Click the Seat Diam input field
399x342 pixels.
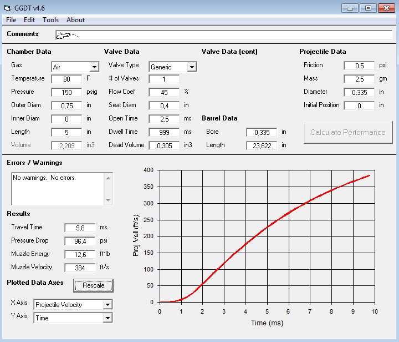click(x=164, y=106)
